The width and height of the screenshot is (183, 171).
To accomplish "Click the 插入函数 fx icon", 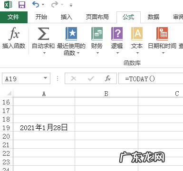I will (x=14, y=34).
